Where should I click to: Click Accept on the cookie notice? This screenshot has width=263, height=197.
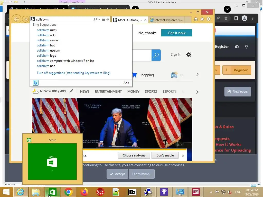pos(117,174)
